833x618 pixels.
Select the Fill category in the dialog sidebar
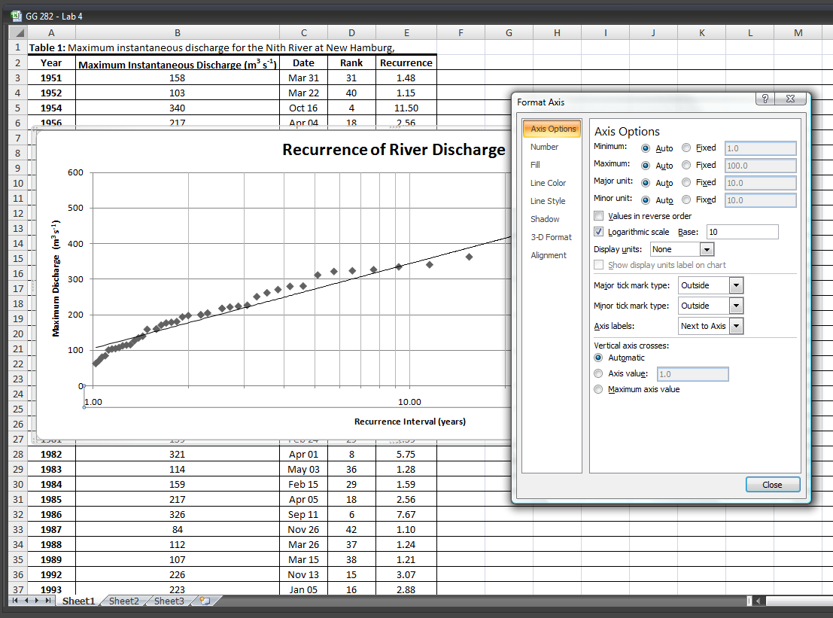535,164
